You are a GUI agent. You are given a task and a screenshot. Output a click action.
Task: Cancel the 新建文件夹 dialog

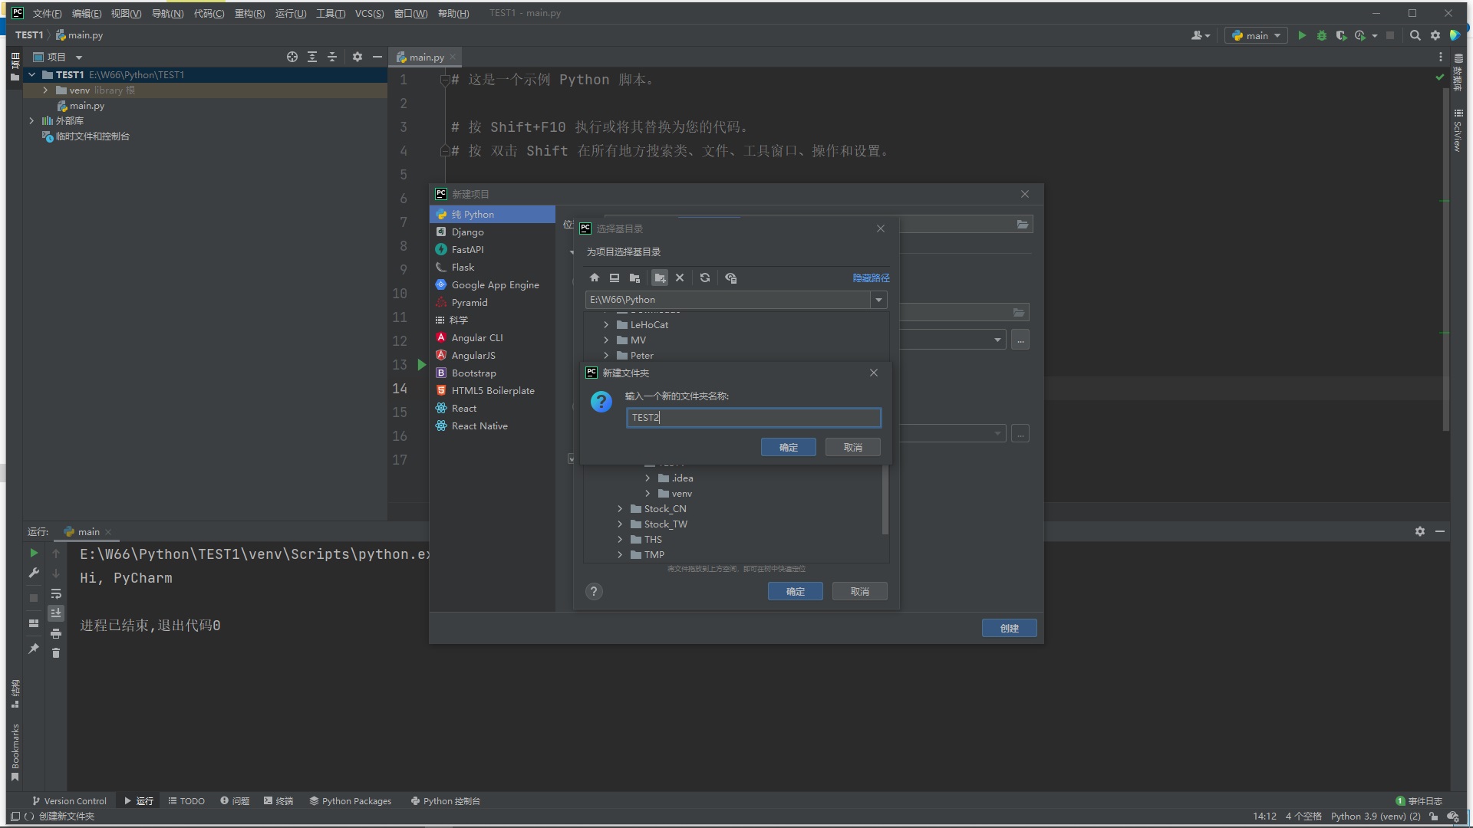click(x=852, y=447)
